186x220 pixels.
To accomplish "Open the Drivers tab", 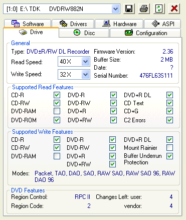I will pyautogui.click(x=73, y=24).
